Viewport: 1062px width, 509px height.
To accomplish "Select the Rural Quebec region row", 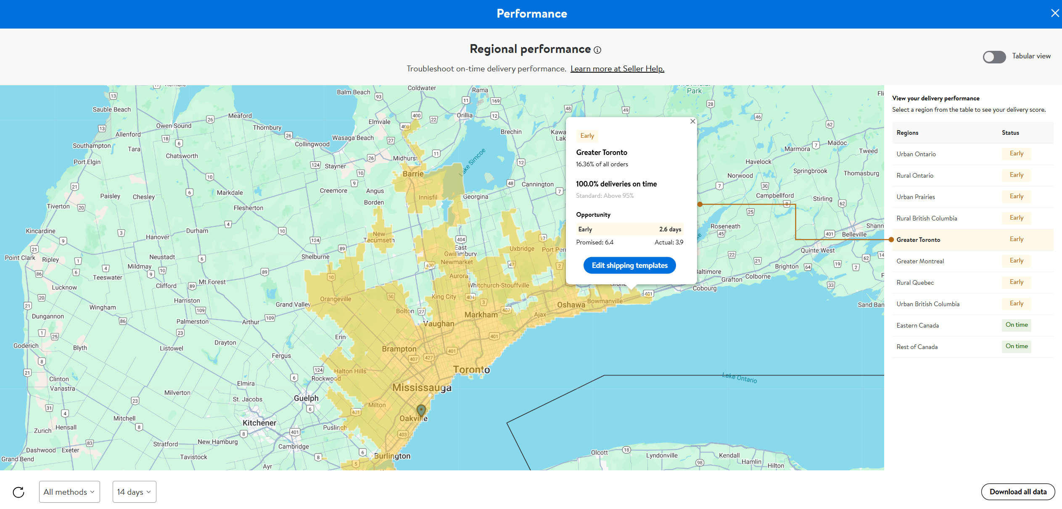I will coord(915,283).
